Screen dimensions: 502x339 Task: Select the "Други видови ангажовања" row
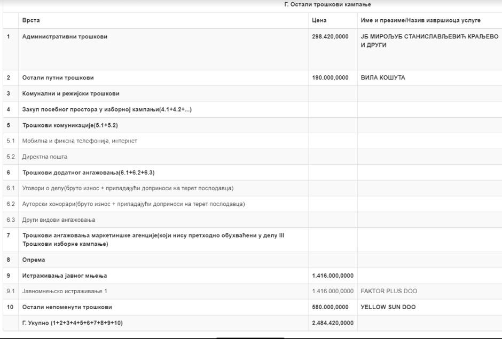[x=59, y=220]
